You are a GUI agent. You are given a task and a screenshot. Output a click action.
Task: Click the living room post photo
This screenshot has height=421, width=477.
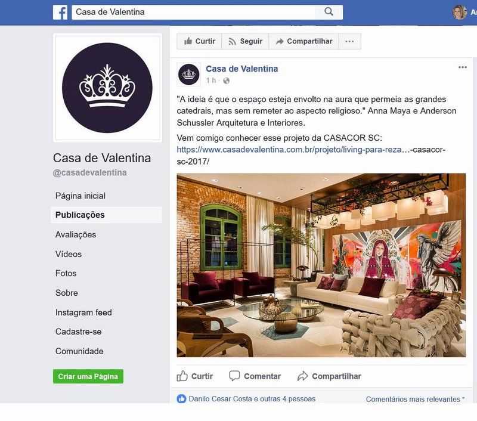tap(321, 265)
